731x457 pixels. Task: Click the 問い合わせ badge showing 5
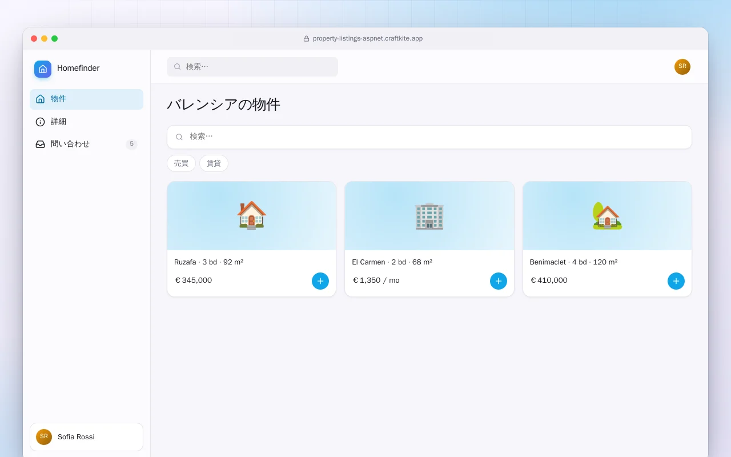[x=131, y=144]
